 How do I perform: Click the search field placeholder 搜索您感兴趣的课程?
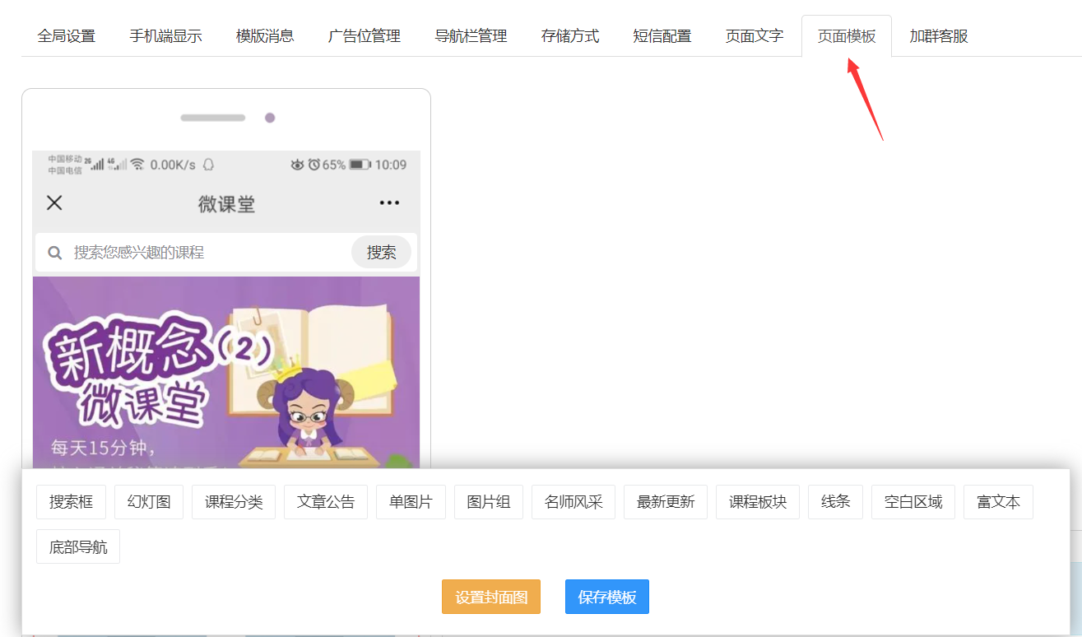[139, 253]
